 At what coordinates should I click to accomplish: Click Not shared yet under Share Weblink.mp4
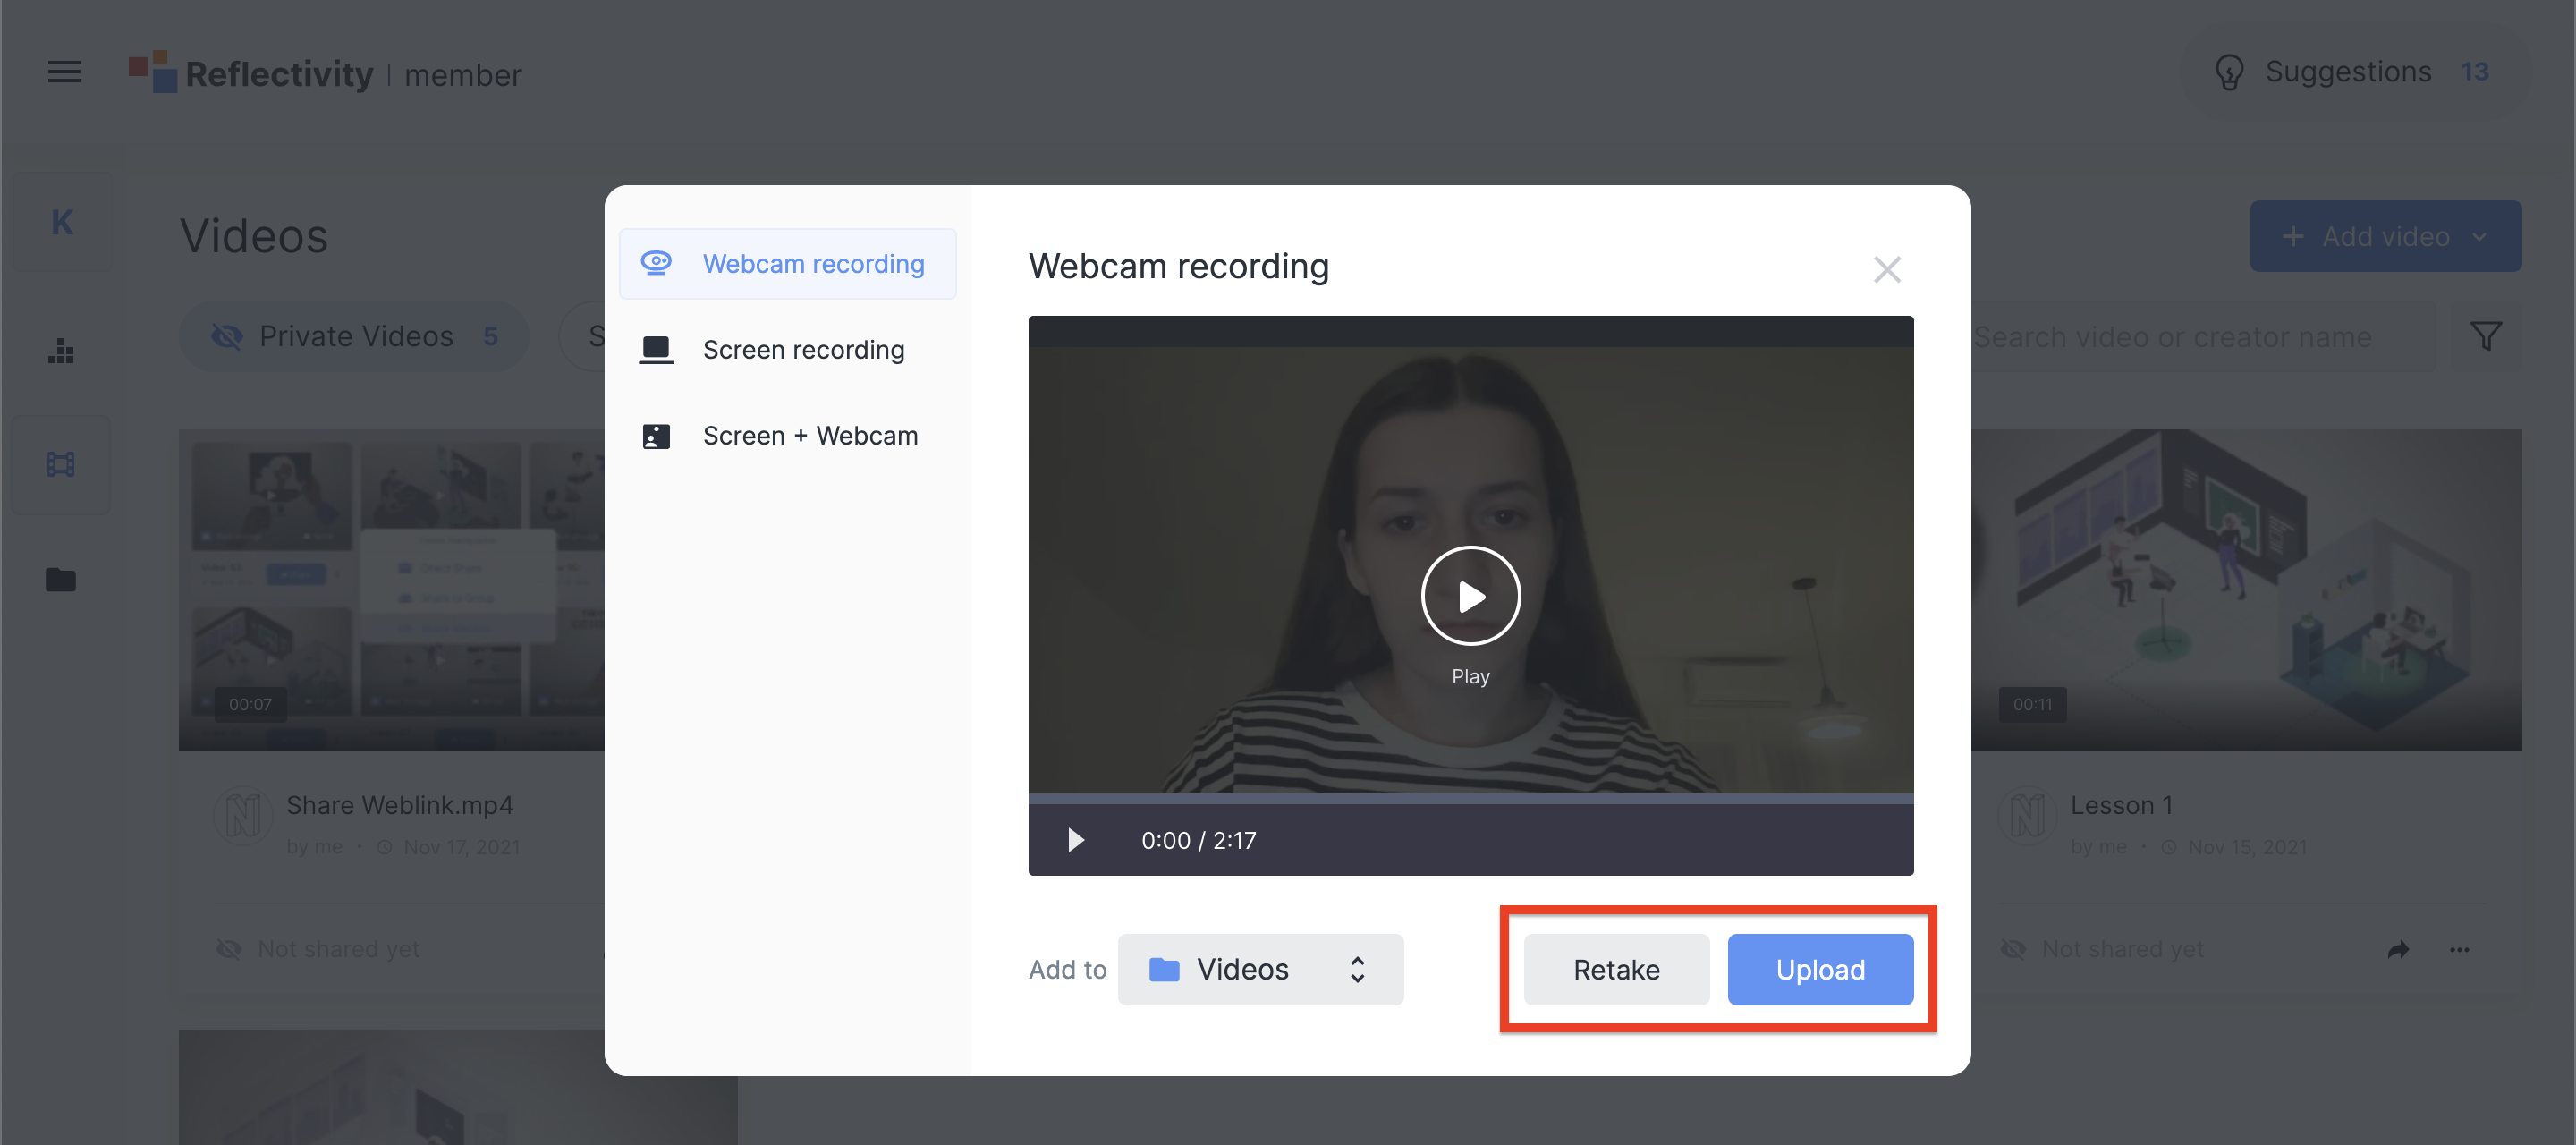(338, 949)
